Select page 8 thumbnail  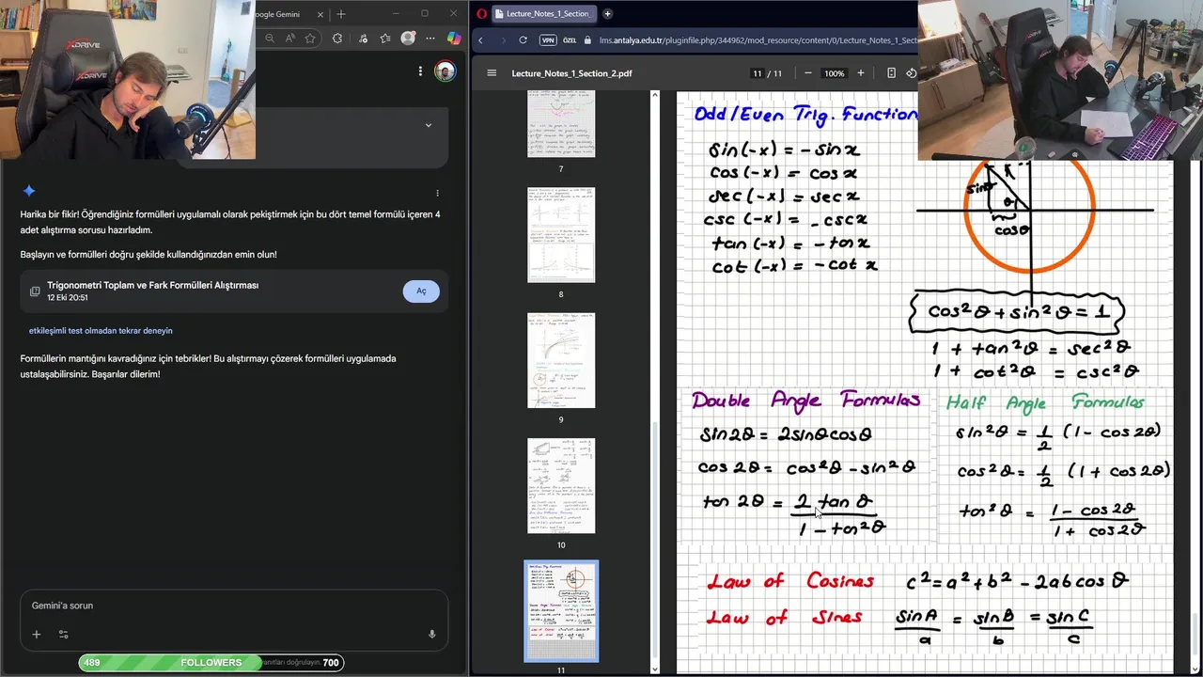point(561,235)
